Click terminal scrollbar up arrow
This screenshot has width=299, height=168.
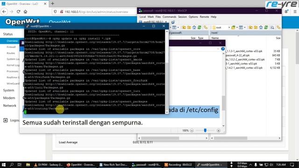[167, 31]
